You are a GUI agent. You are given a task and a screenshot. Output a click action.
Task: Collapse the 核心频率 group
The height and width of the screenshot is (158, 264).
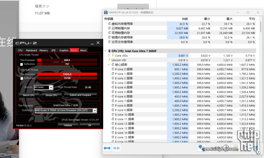click(109, 64)
